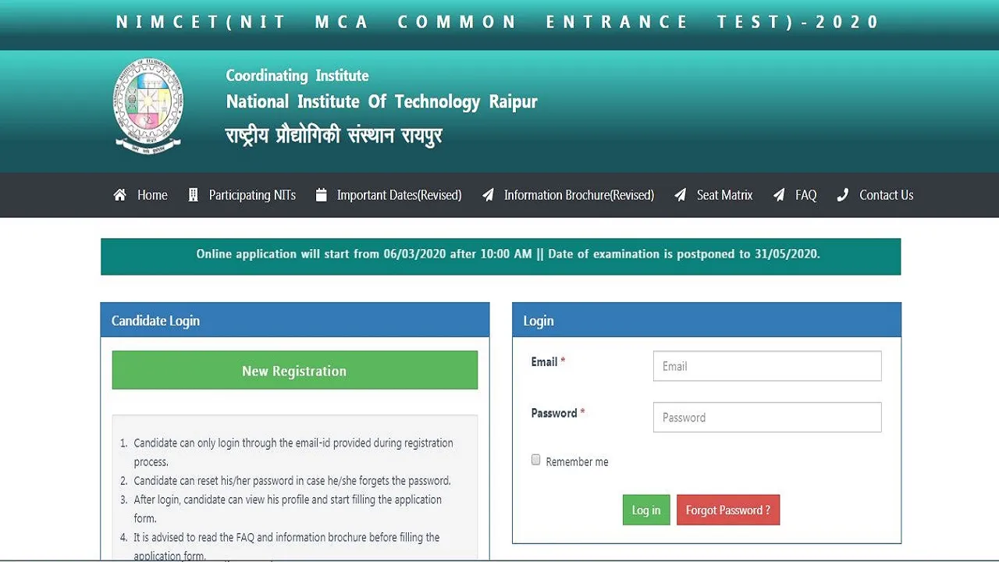Click the Hindi institute name text

[334, 136]
